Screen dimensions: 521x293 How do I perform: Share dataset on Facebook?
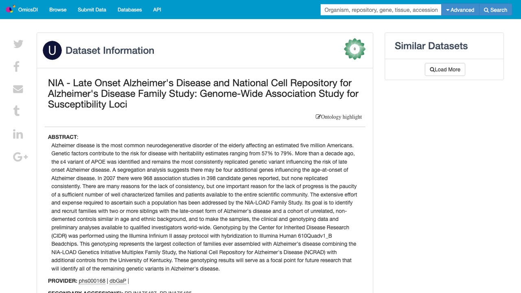click(17, 66)
